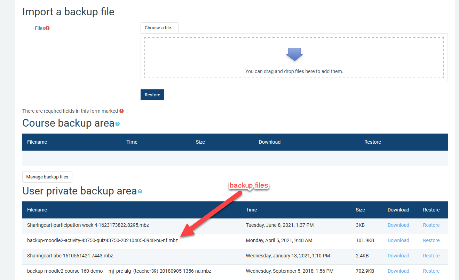Click the red required icon beside Files
This screenshot has height=280, width=459.
click(48, 28)
